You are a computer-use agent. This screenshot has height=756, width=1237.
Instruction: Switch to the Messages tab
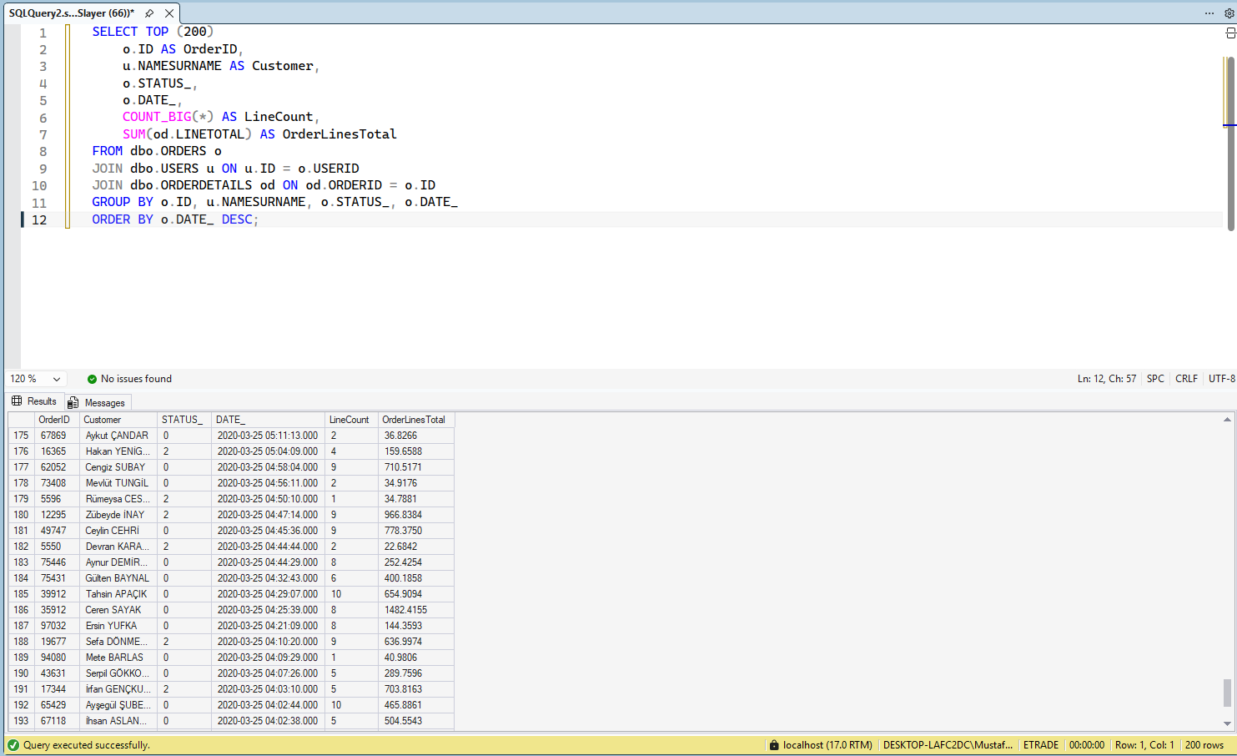click(x=97, y=403)
